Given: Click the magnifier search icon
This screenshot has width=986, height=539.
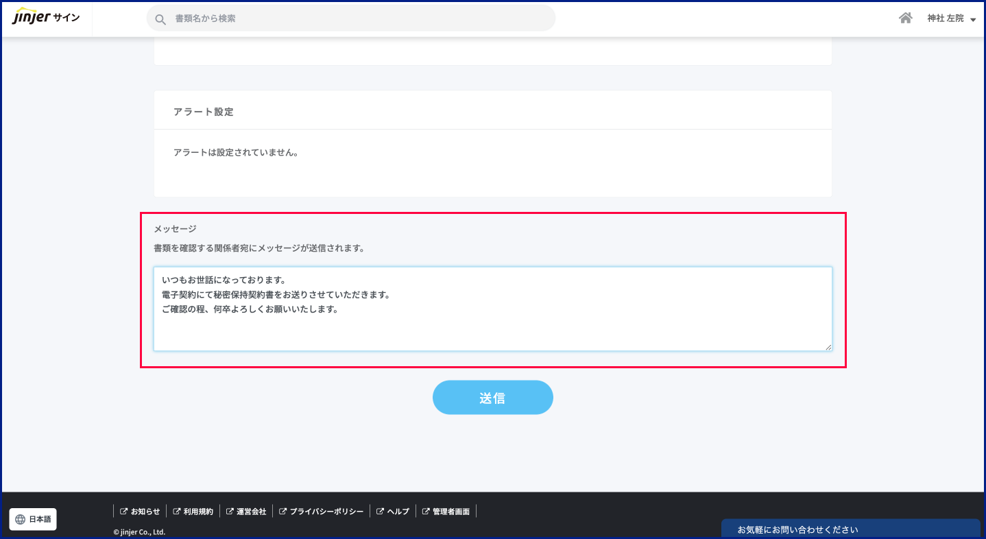Looking at the screenshot, I should tap(160, 19).
